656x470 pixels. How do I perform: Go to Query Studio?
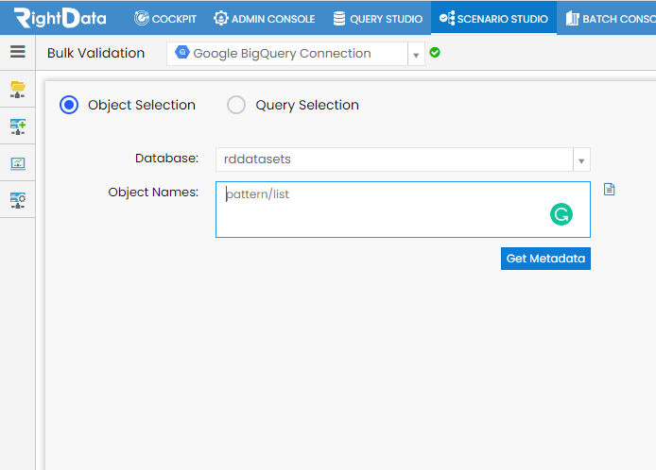pos(378,18)
